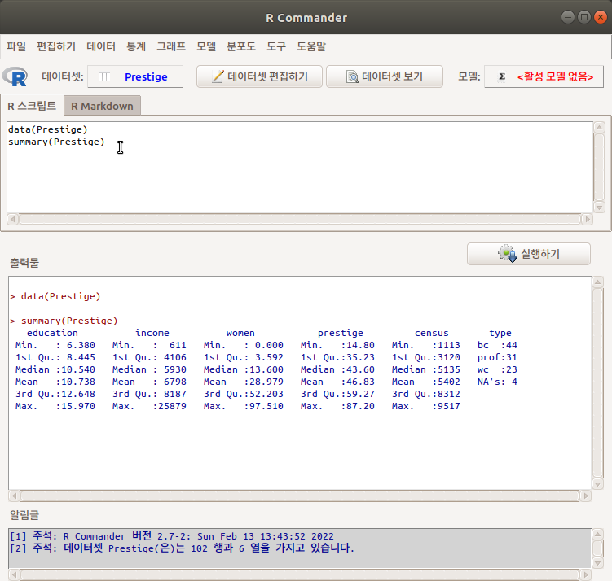The height and width of the screenshot is (581, 612).
Task: Open the 도구 menu
Action: (x=276, y=46)
